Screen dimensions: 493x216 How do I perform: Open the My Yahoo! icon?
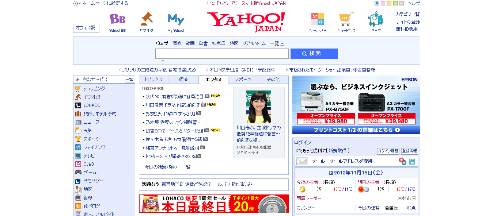click(176, 19)
